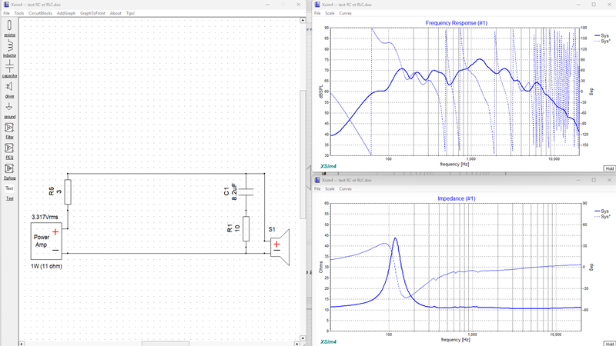Click the schematic vertical scrollbar down arrow

coord(303,338)
